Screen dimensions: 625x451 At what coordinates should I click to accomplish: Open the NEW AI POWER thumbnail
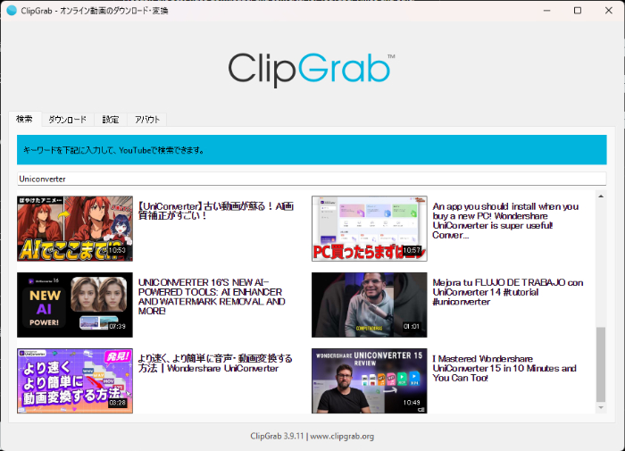(x=75, y=305)
